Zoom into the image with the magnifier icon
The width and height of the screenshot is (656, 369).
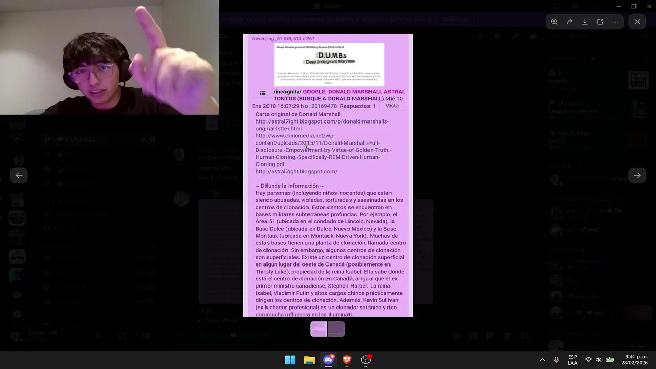click(554, 22)
